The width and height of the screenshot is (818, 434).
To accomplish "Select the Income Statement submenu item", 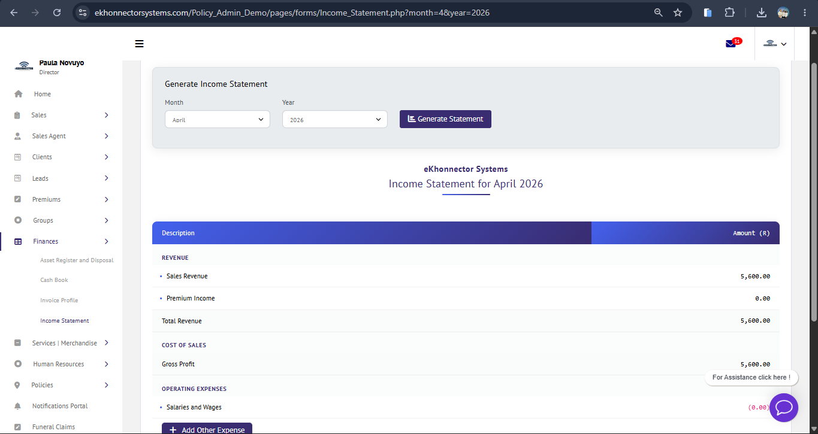I will pyautogui.click(x=65, y=321).
